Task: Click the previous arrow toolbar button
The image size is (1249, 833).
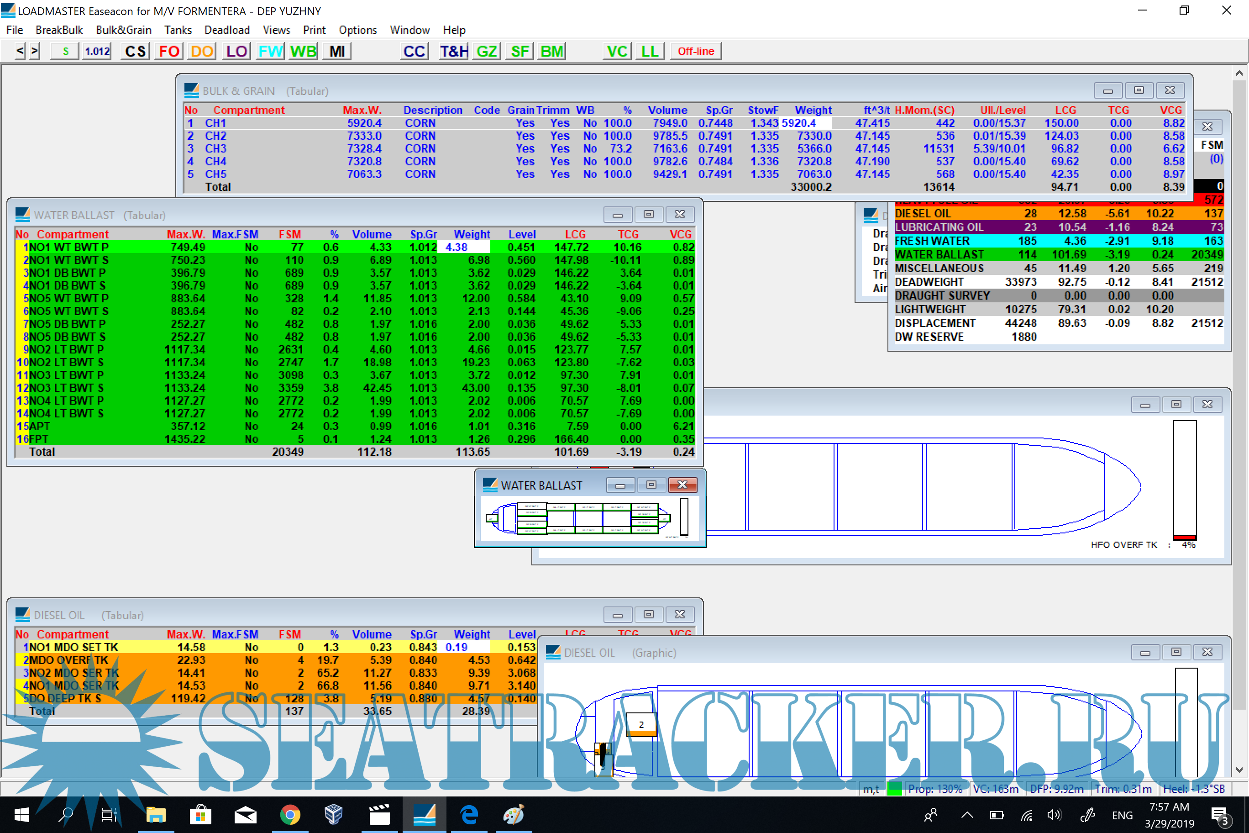Action: tap(20, 51)
